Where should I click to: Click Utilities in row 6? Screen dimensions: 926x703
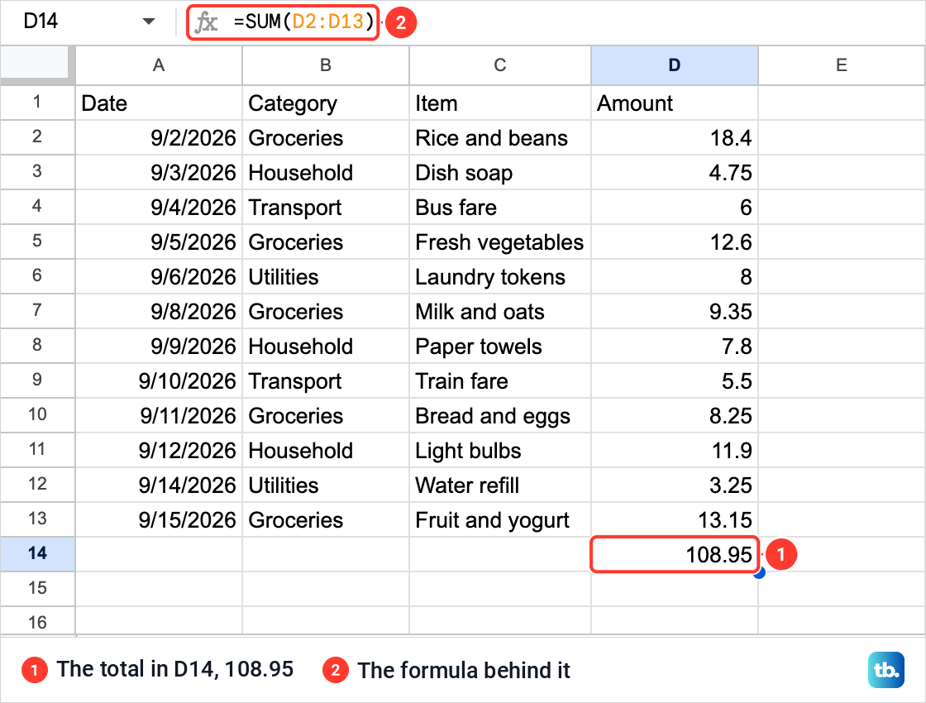pos(326,276)
